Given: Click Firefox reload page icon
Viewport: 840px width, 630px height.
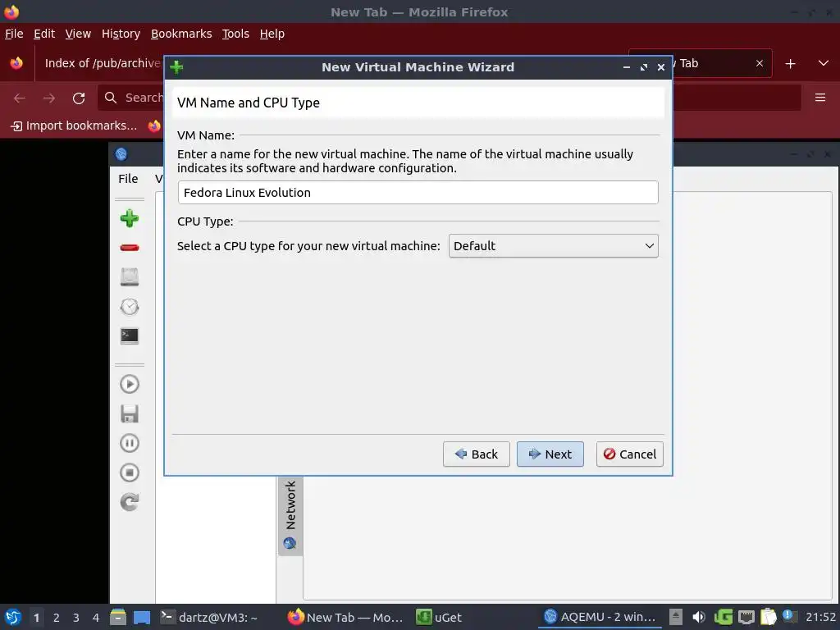Looking at the screenshot, I should point(79,98).
